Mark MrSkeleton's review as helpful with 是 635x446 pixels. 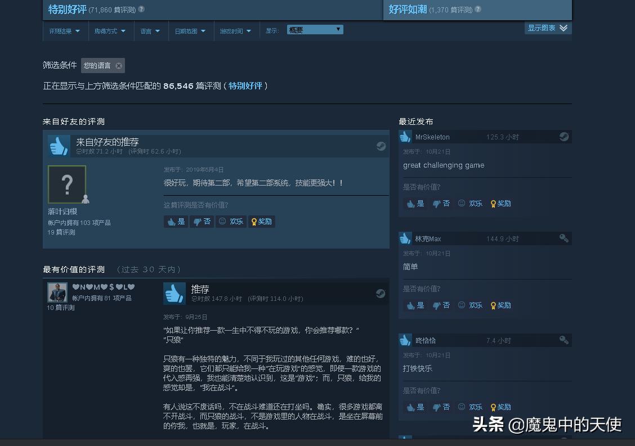click(415, 203)
